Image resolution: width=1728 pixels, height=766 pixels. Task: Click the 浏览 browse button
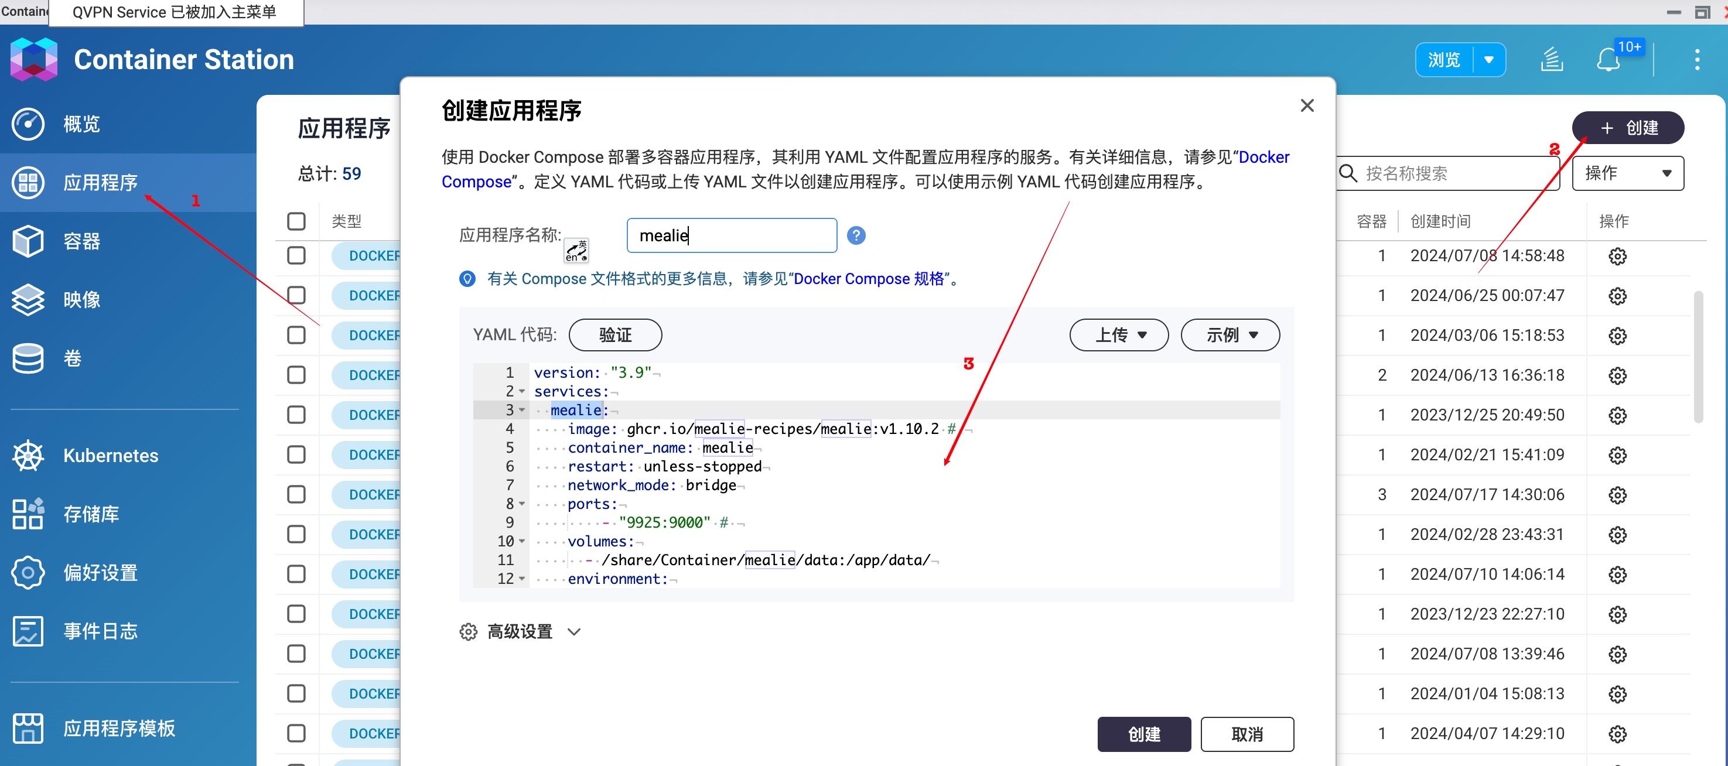pos(1444,60)
